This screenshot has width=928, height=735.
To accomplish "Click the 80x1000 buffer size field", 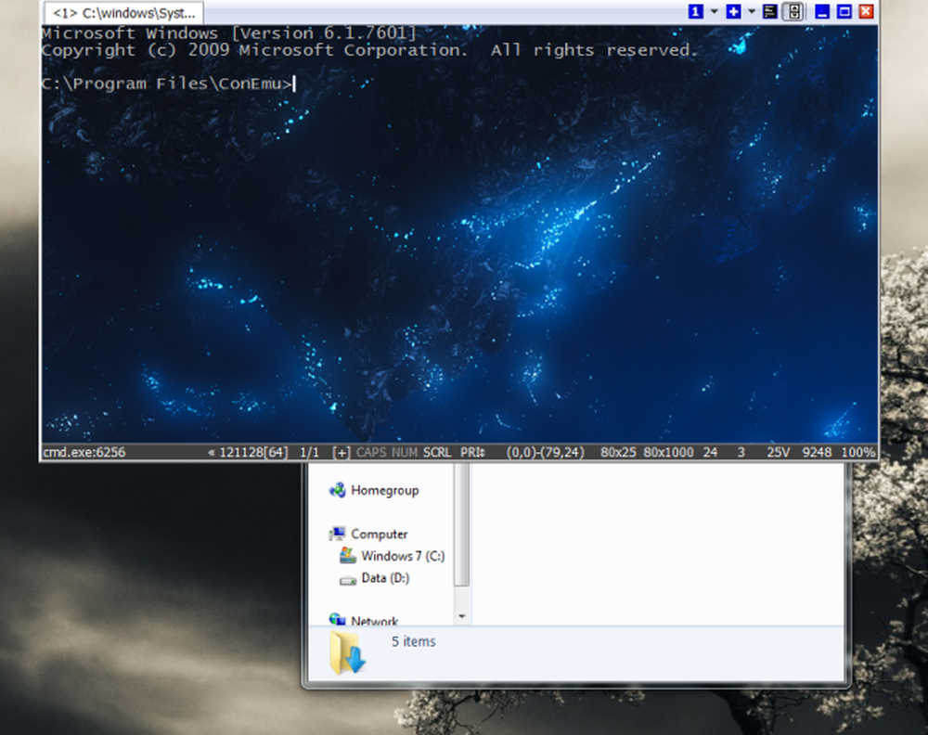I will (x=668, y=453).
